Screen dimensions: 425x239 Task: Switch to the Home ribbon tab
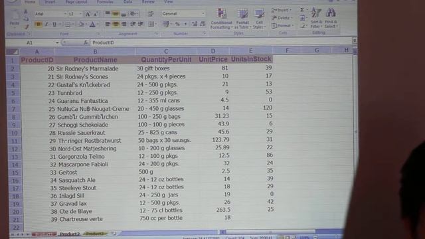coord(30,2)
